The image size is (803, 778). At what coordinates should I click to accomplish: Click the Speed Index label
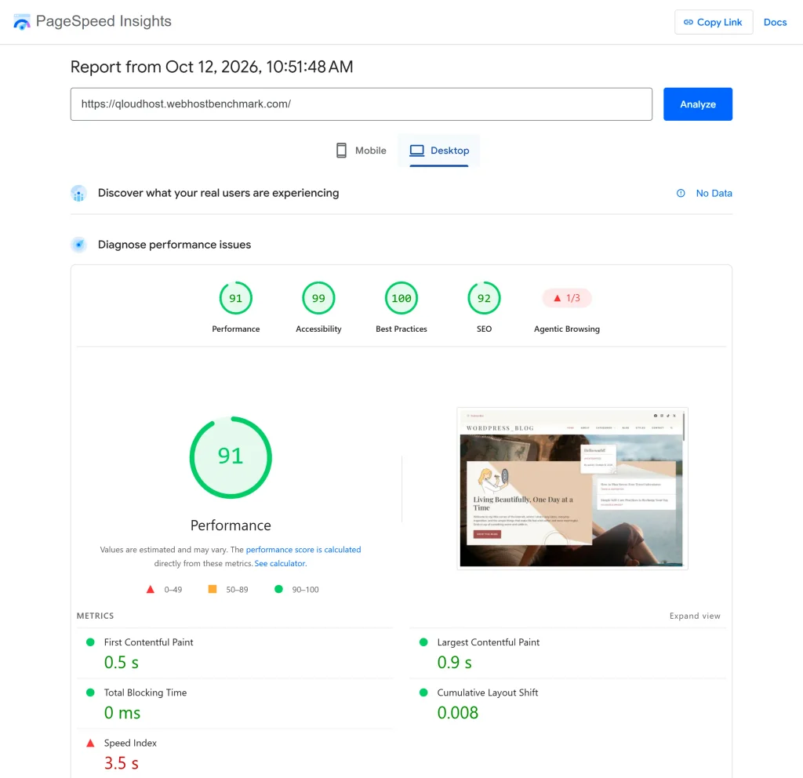coord(130,743)
